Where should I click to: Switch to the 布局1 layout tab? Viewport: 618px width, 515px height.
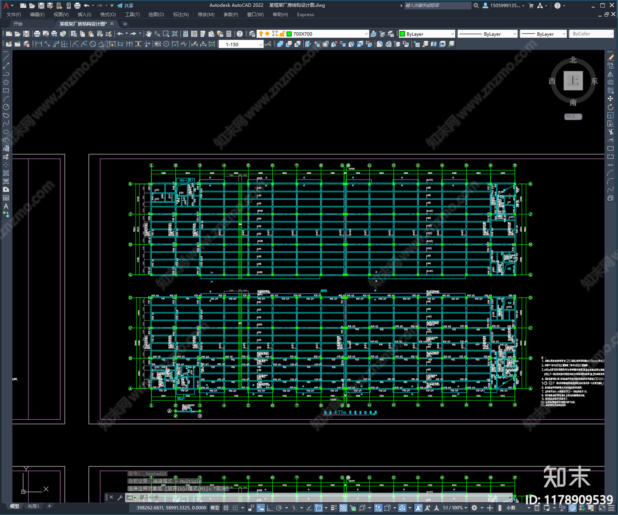34,506
